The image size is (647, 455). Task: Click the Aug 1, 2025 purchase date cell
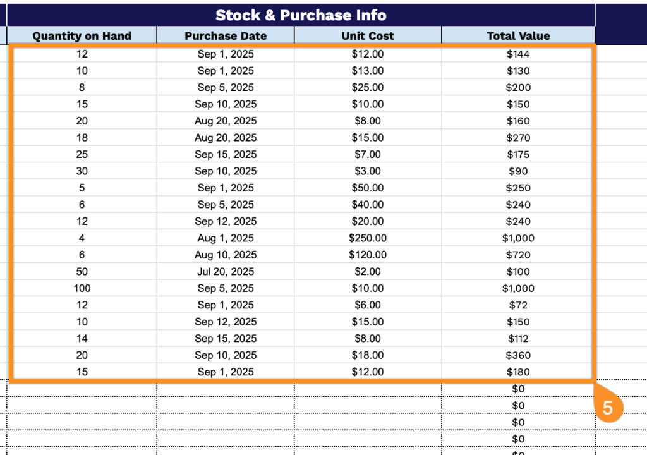pos(226,238)
